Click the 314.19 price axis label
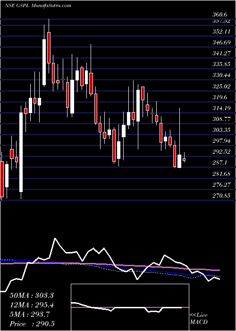Image resolution: width=236 pixels, height=331 pixels. (x=221, y=108)
